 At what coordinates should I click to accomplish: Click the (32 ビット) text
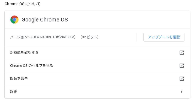90,37
